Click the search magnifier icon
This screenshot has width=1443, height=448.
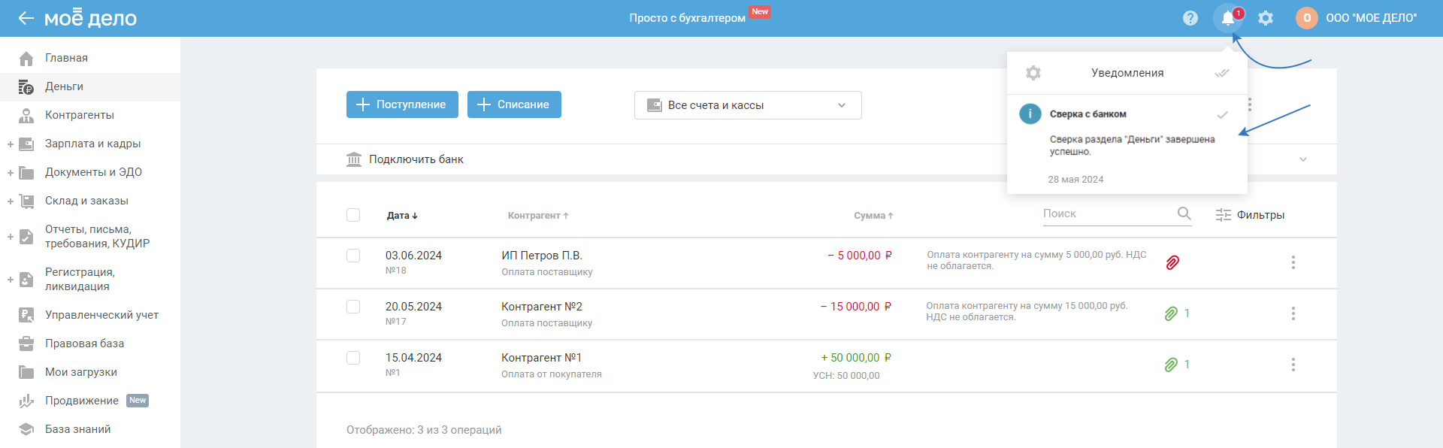coord(1184,213)
